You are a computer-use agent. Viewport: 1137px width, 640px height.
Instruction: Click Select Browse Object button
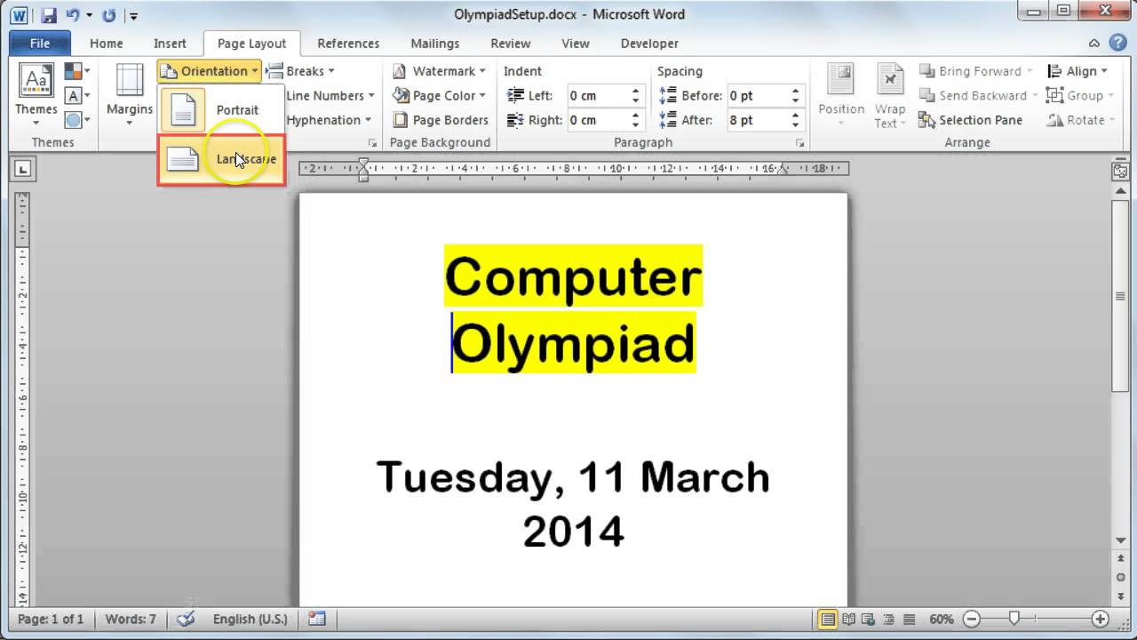[1121, 577]
